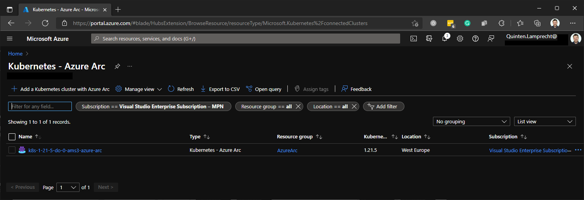
Task: Open the List view dropdown
Action: [x=545, y=121]
